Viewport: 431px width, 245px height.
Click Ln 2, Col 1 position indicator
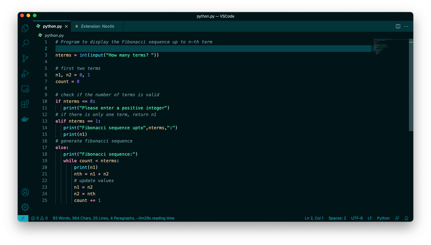coord(314,218)
